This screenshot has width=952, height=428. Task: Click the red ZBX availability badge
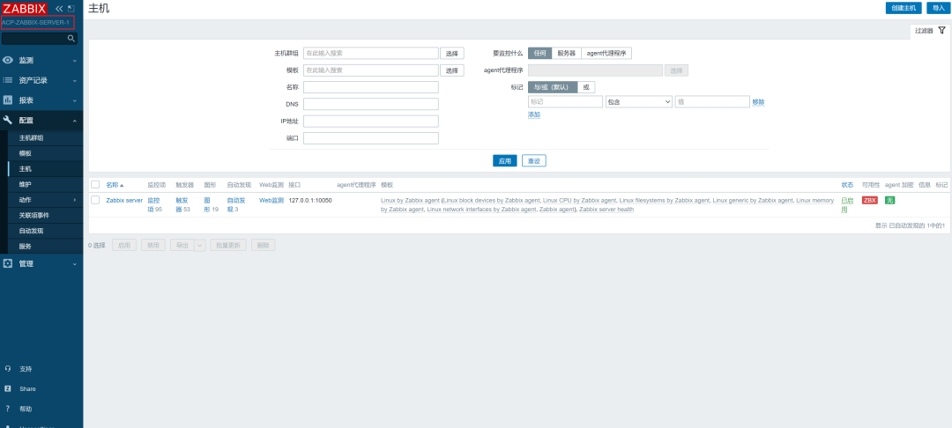pos(869,200)
